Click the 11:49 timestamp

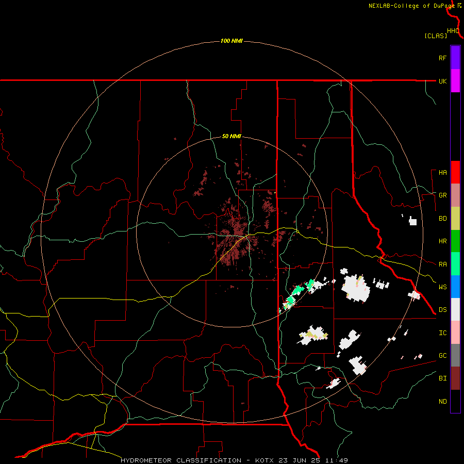coord(336,460)
